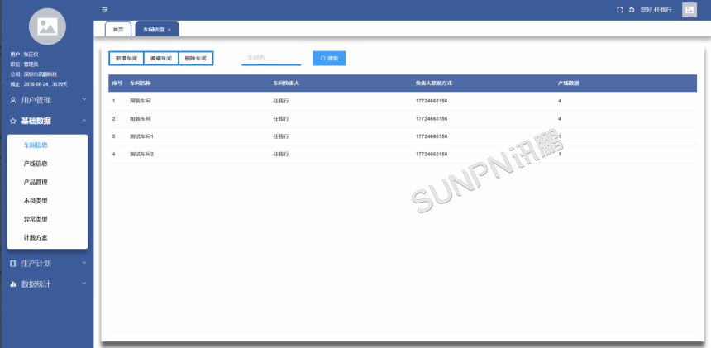Open the 数据统计 menu label
The height and width of the screenshot is (348, 711).
[x=36, y=284]
